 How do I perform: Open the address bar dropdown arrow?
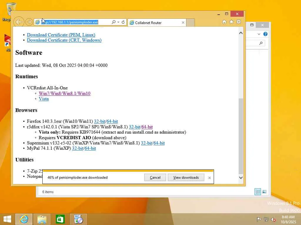click(118, 22)
